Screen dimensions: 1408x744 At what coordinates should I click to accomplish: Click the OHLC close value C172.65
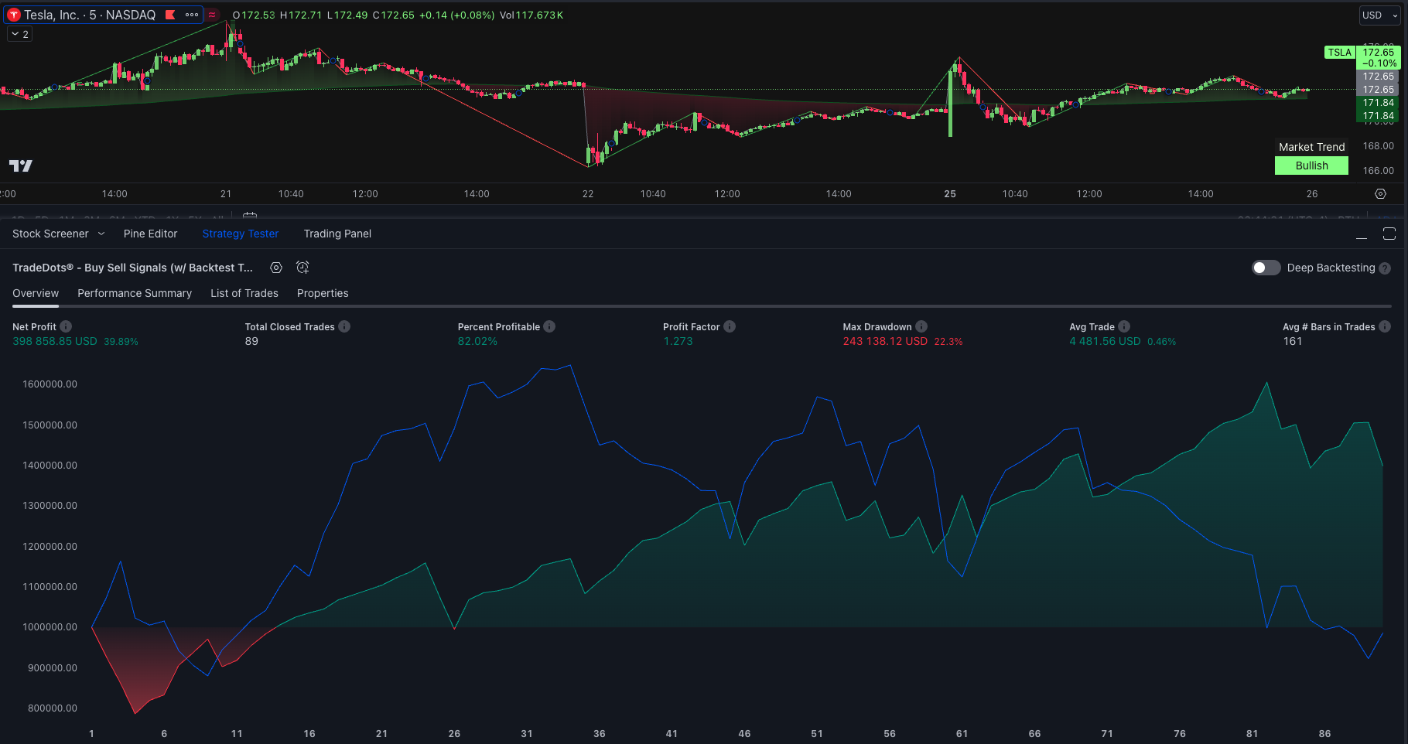(x=393, y=15)
